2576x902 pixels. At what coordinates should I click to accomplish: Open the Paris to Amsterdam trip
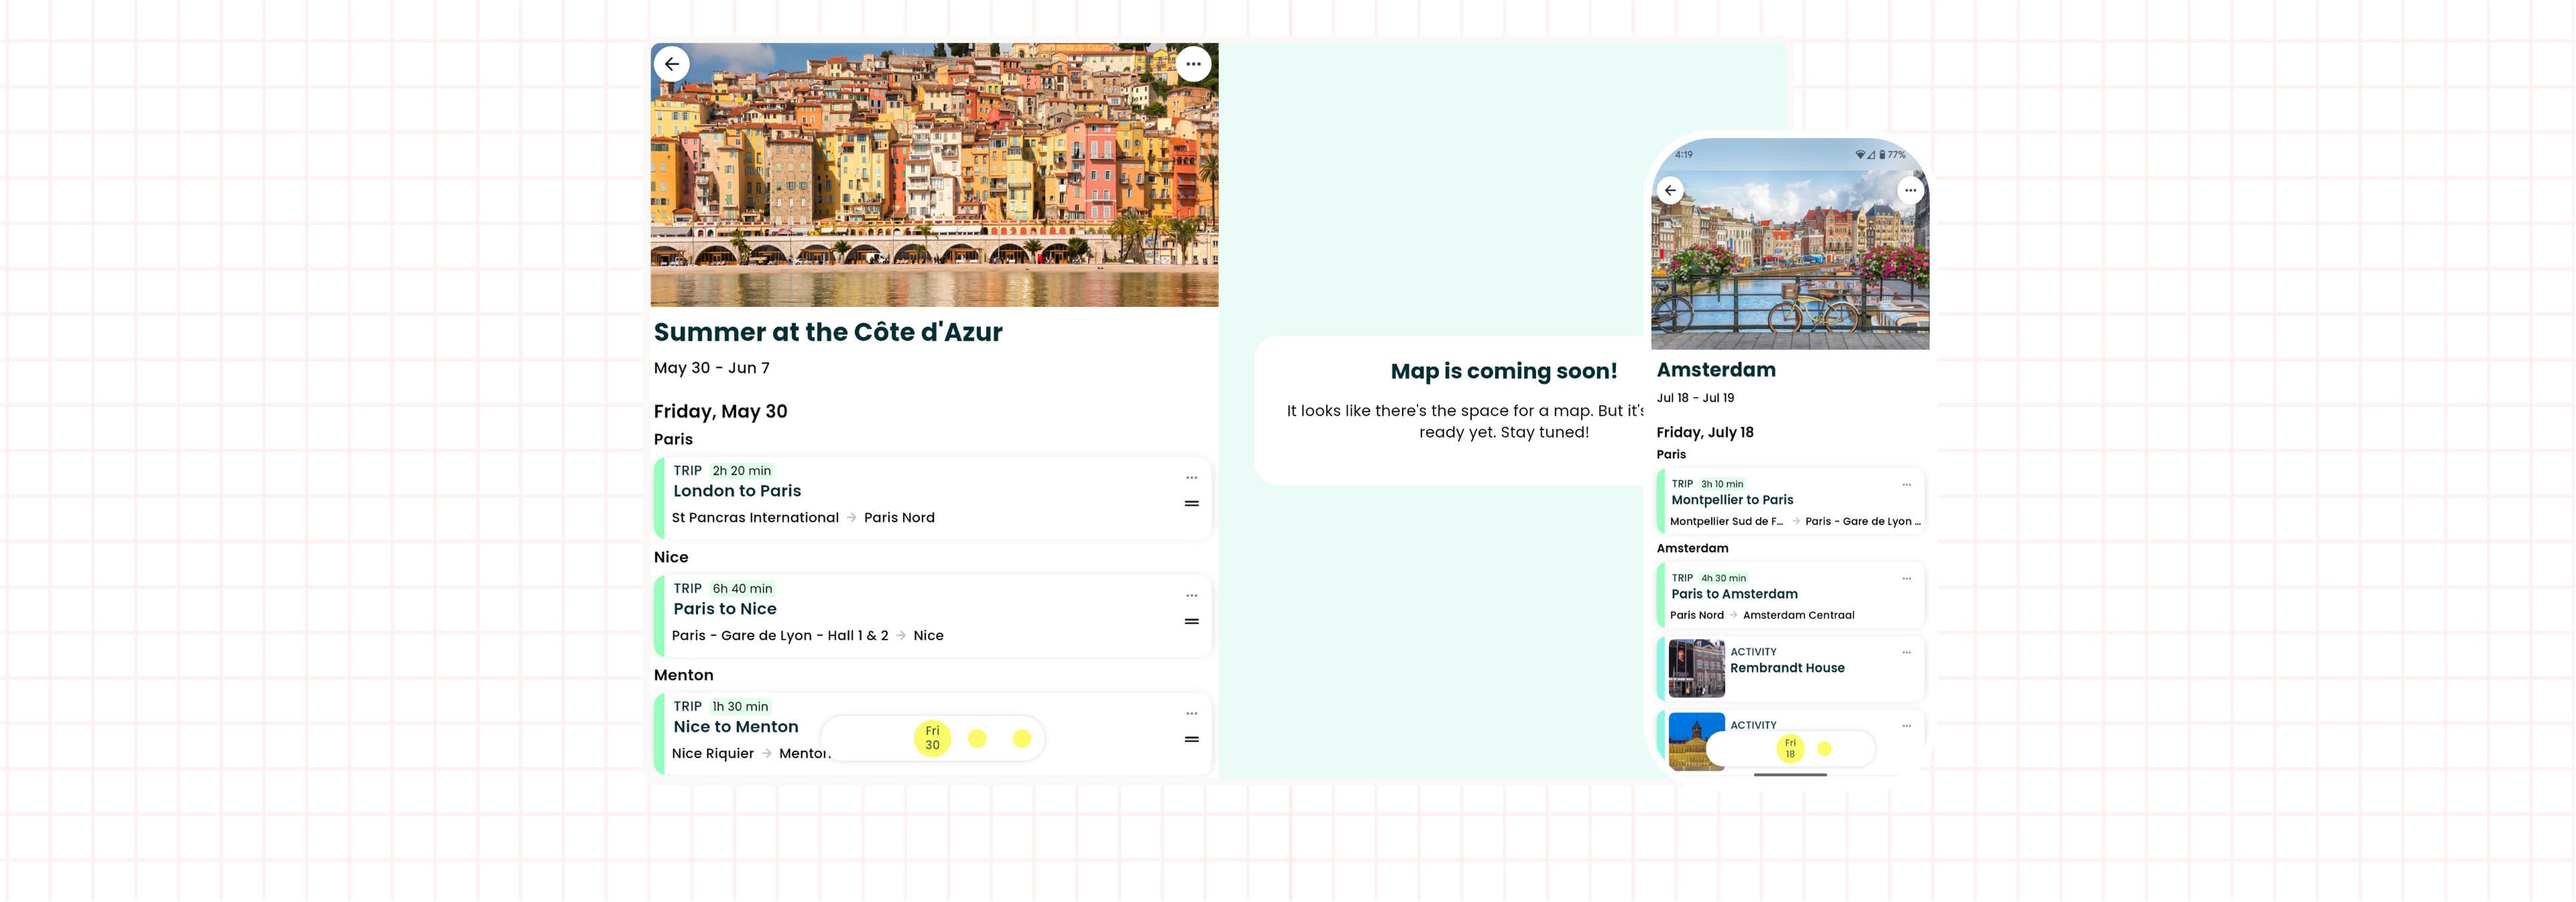1790,595
